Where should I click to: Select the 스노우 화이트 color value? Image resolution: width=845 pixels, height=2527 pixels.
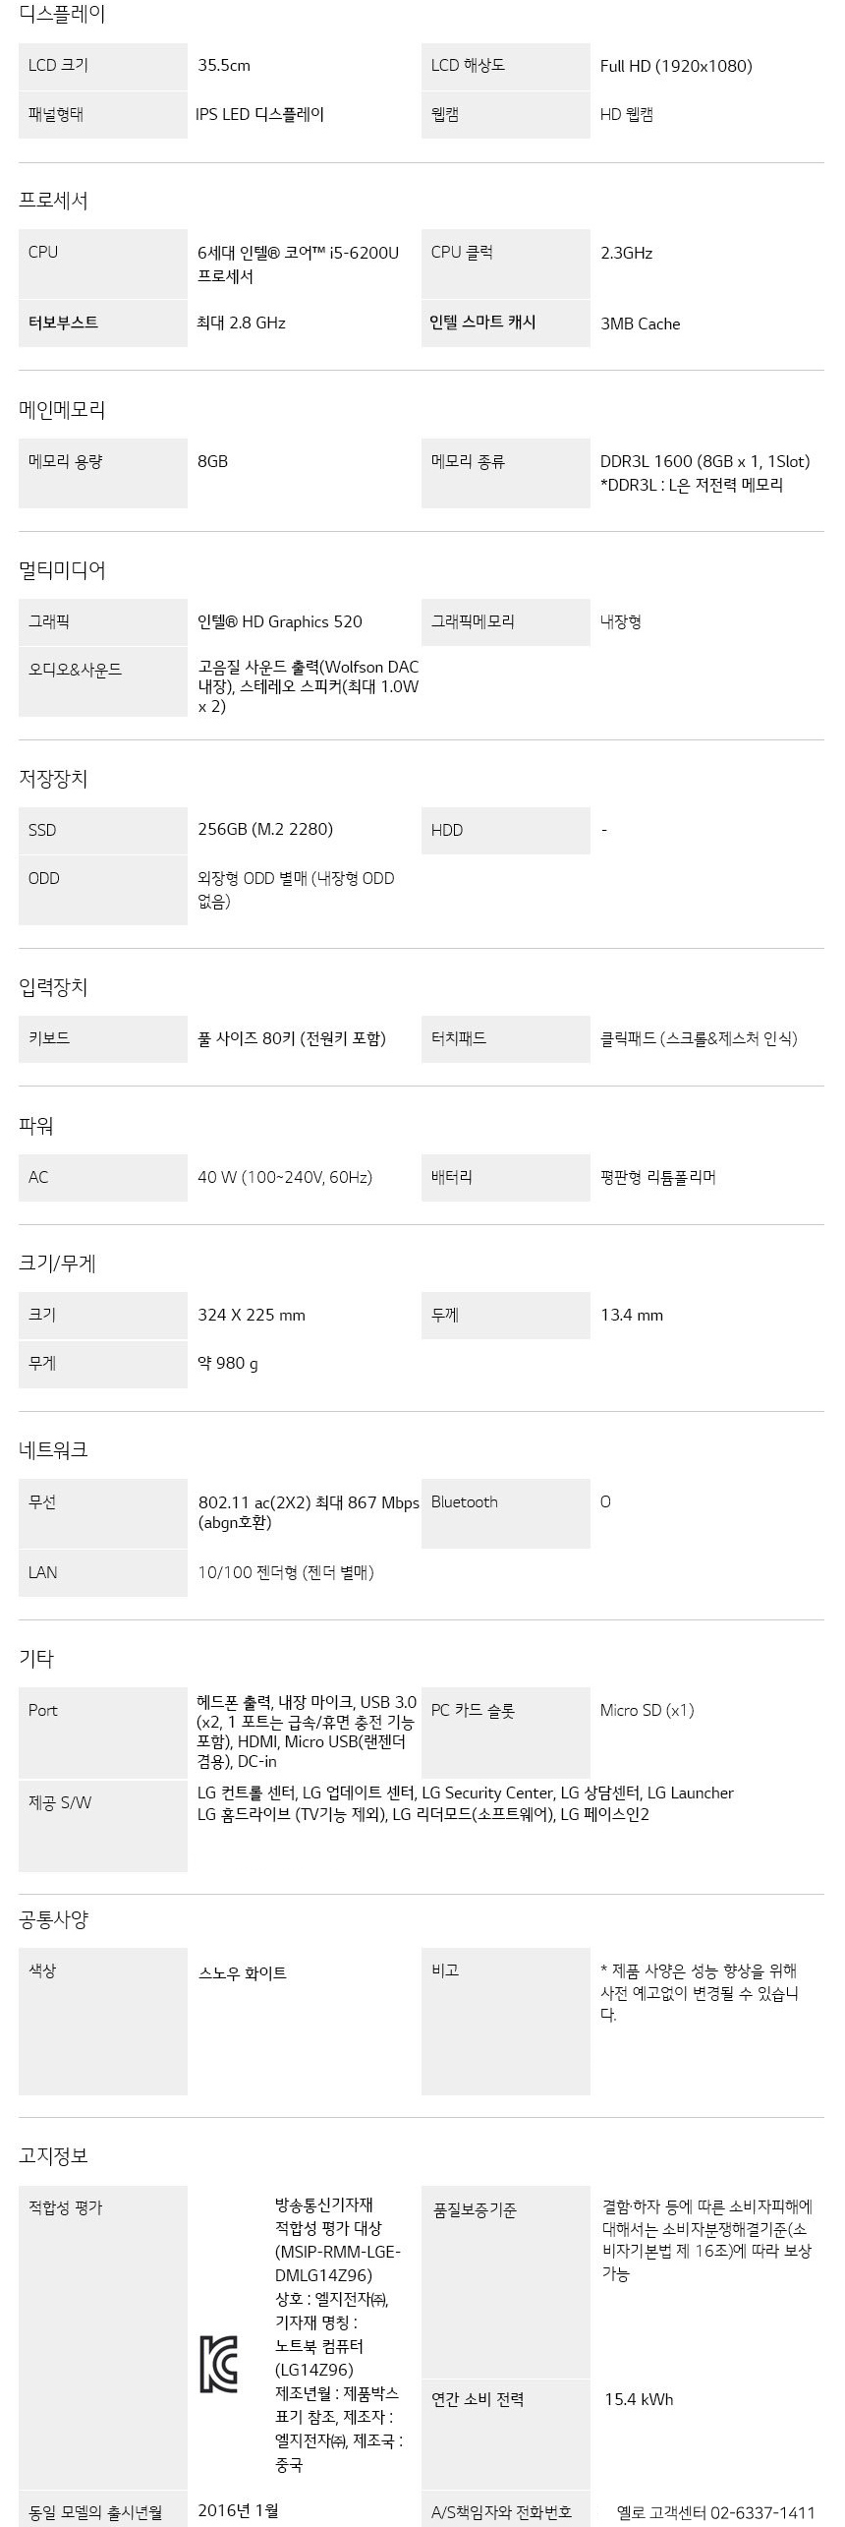pos(243,1972)
